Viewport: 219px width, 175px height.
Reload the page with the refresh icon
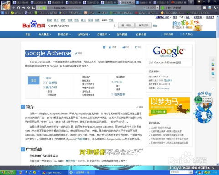(x=19, y=8)
